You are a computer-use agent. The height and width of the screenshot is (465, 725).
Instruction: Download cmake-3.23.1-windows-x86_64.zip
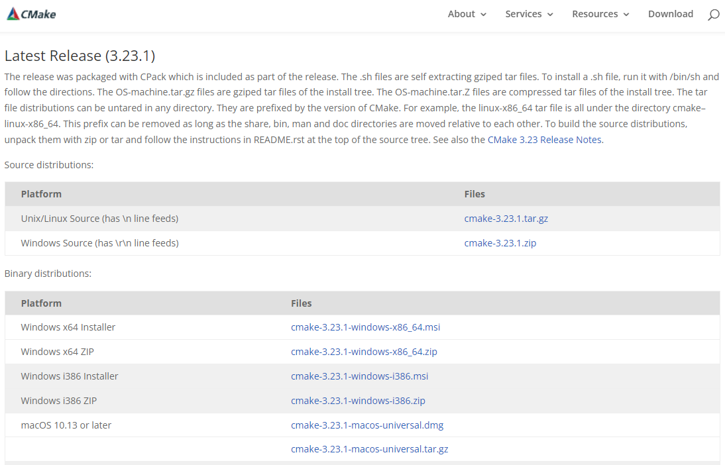pos(364,352)
